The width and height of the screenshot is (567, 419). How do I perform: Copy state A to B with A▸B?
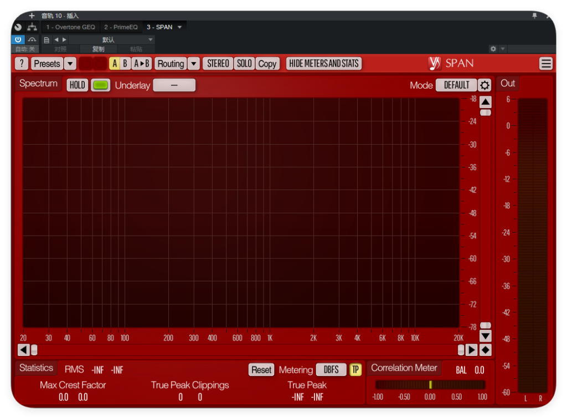click(142, 64)
